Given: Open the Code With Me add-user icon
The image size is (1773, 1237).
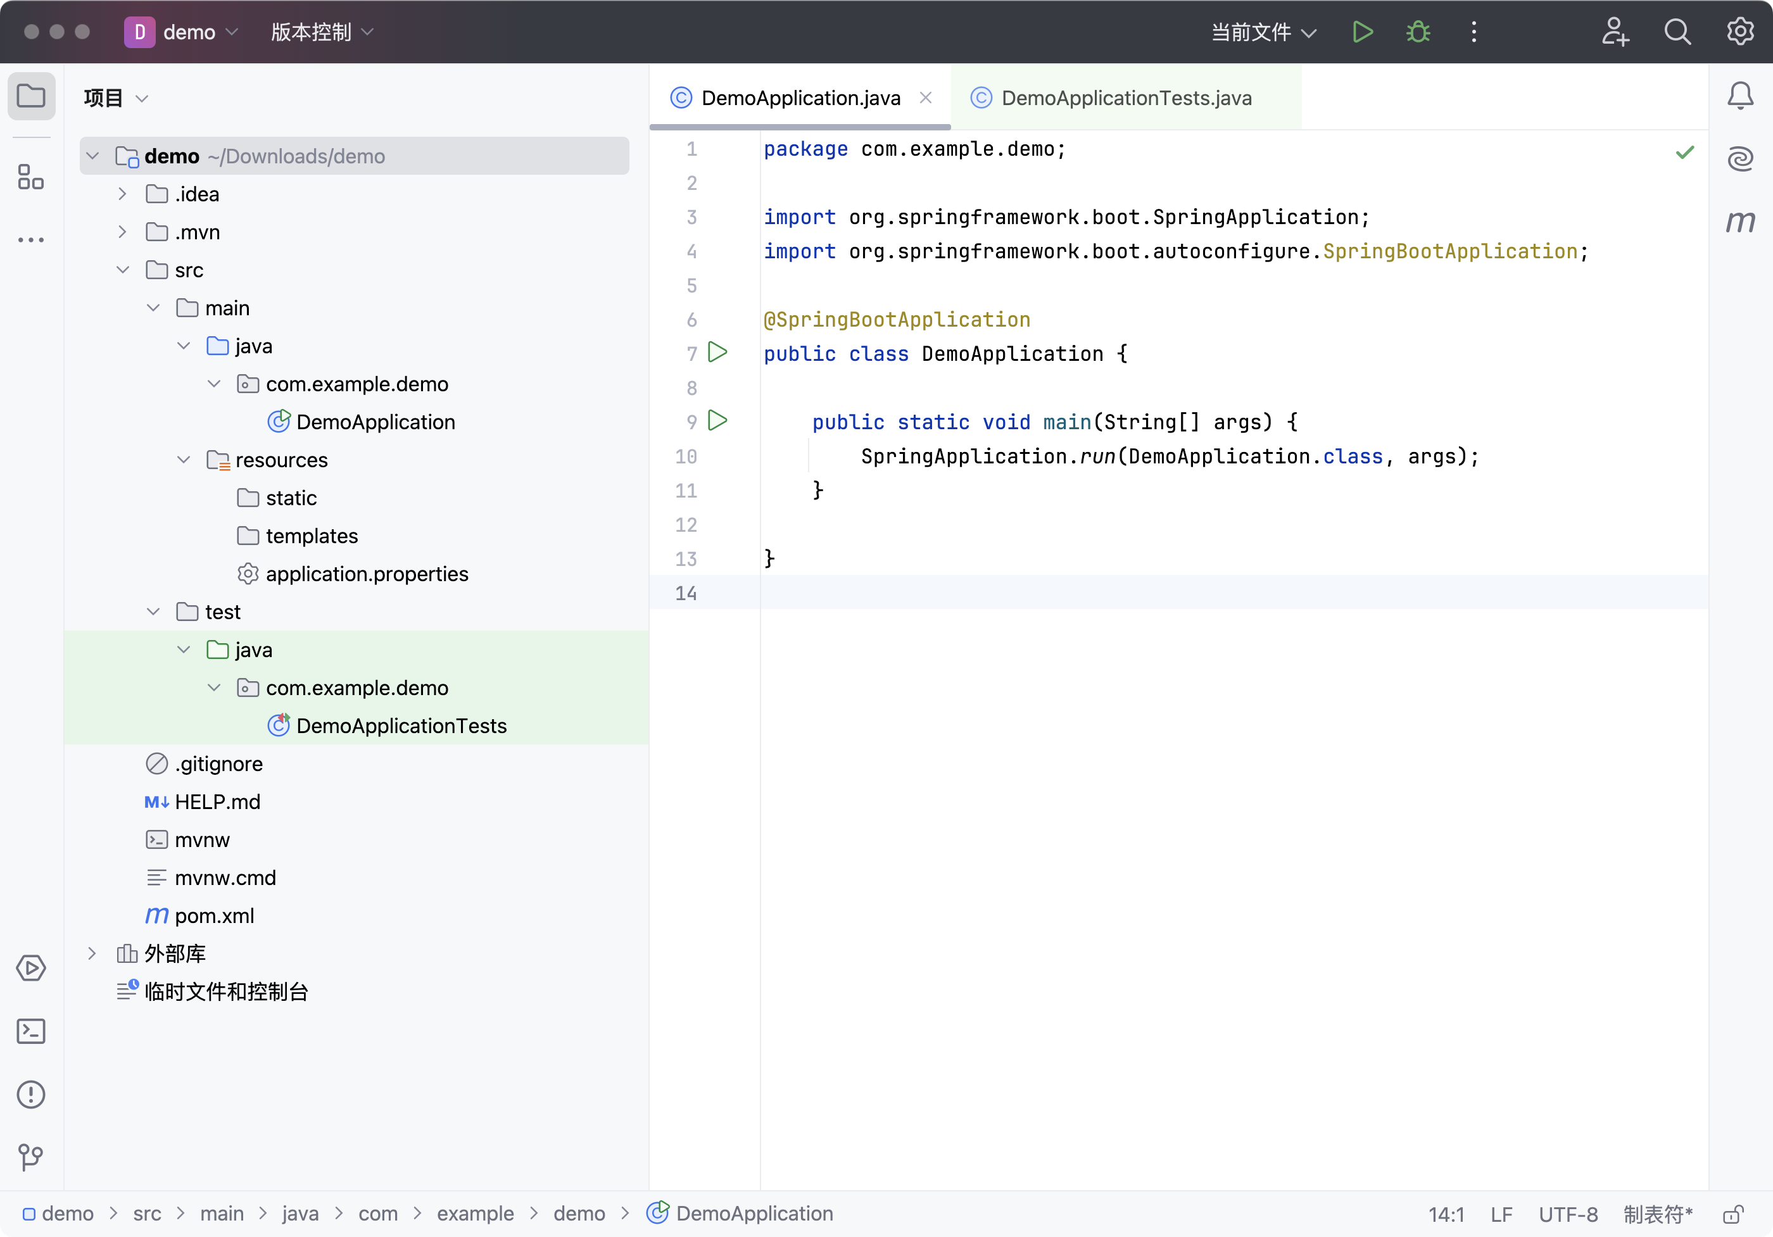Looking at the screenshot, I should pos(1615,32).
